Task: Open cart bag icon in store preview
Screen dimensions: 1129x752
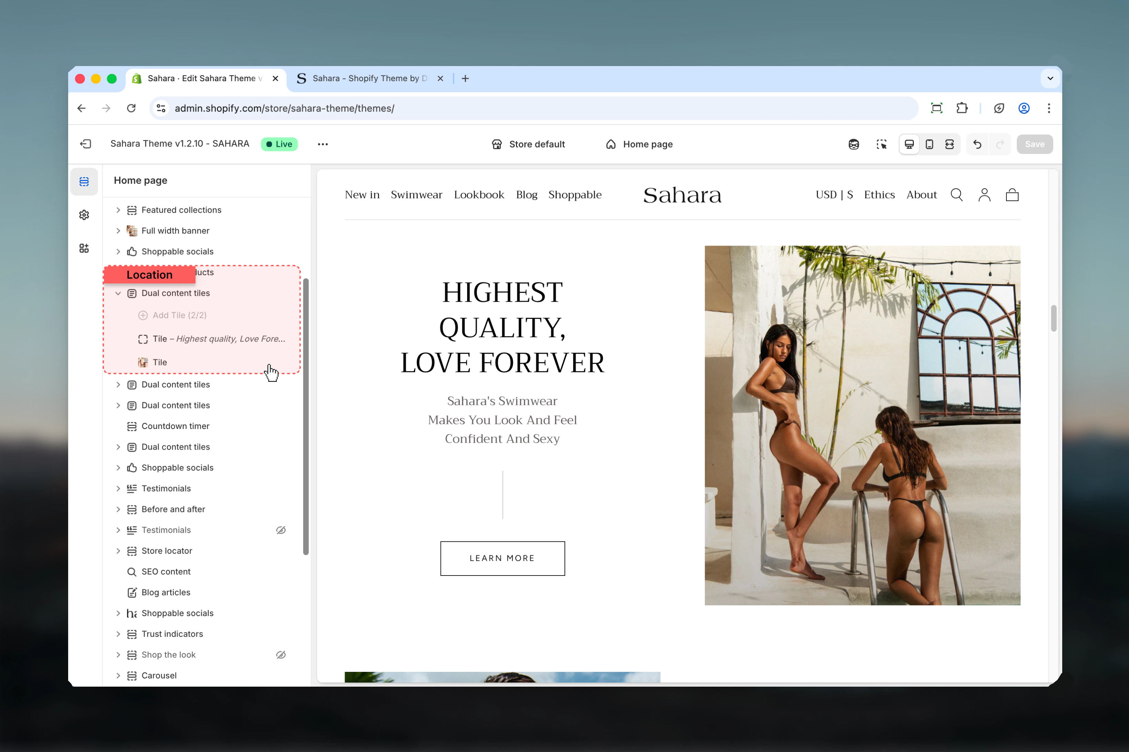Action: (x=1012, y=195)
